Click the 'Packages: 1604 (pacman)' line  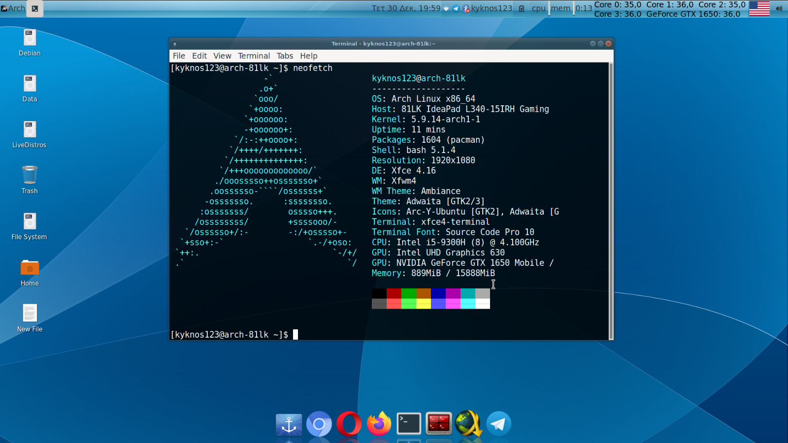428,140
